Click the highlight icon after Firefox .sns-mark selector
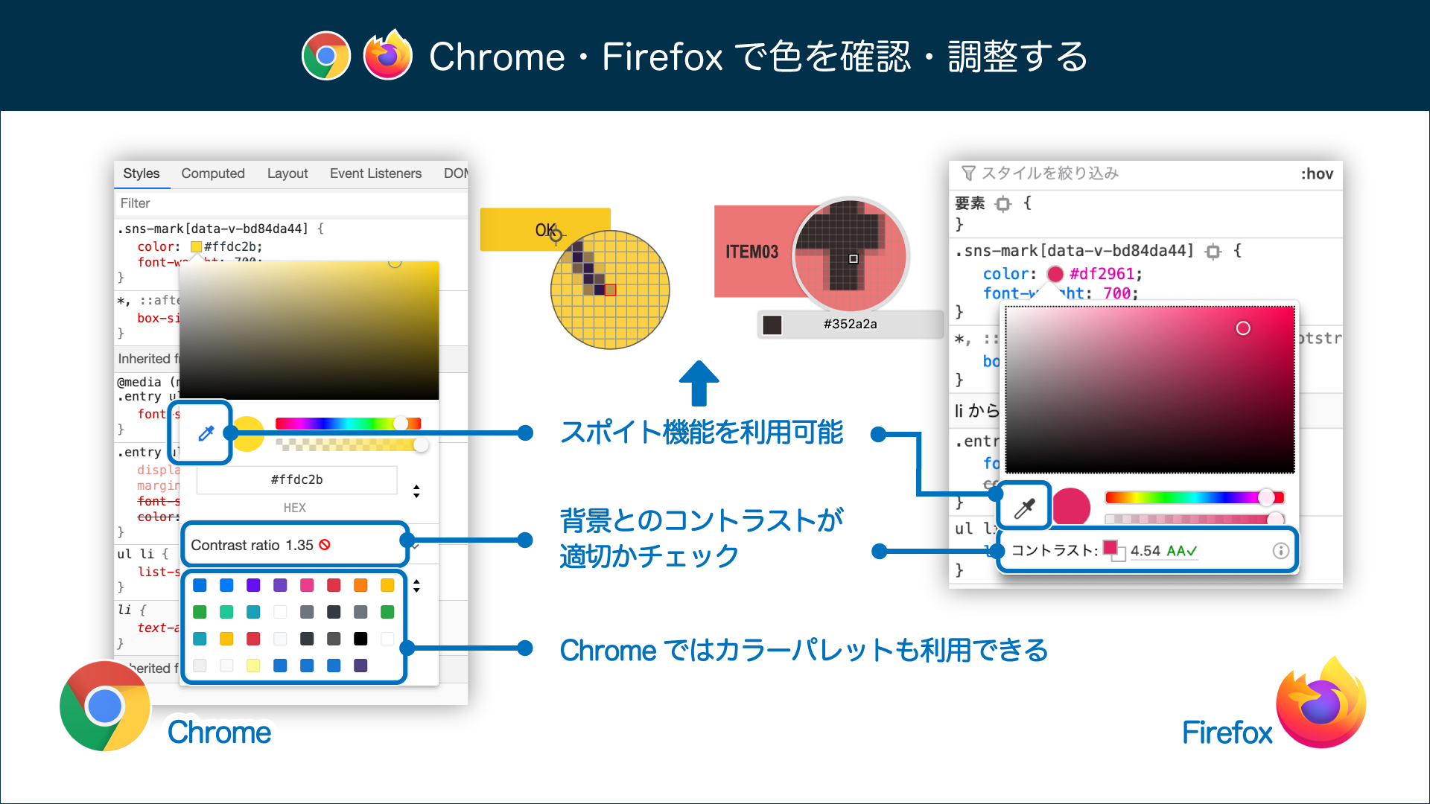Viewport: 1430px width, 804px height. coord(1213,252)
